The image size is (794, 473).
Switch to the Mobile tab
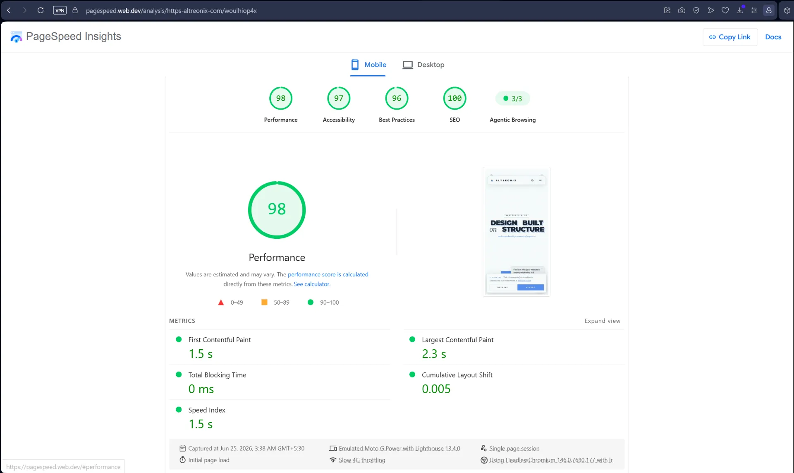[x=368, y=65]
